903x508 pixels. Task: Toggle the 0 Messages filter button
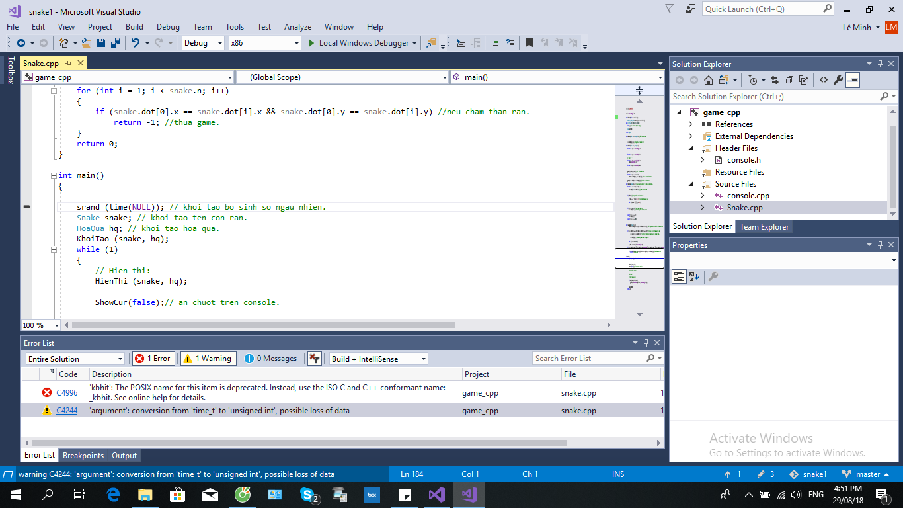coord(271,359)
